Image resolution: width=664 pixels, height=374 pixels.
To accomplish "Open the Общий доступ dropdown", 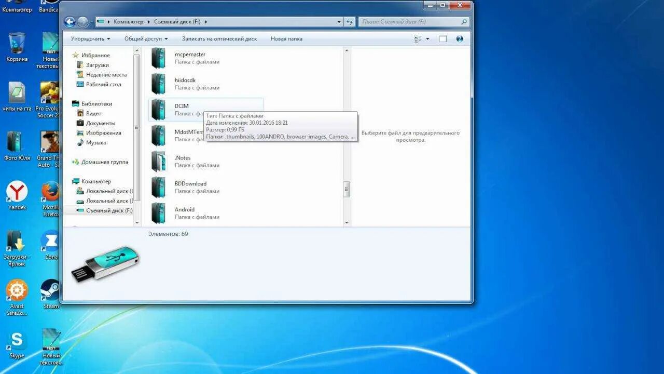I will coord(146,39).
